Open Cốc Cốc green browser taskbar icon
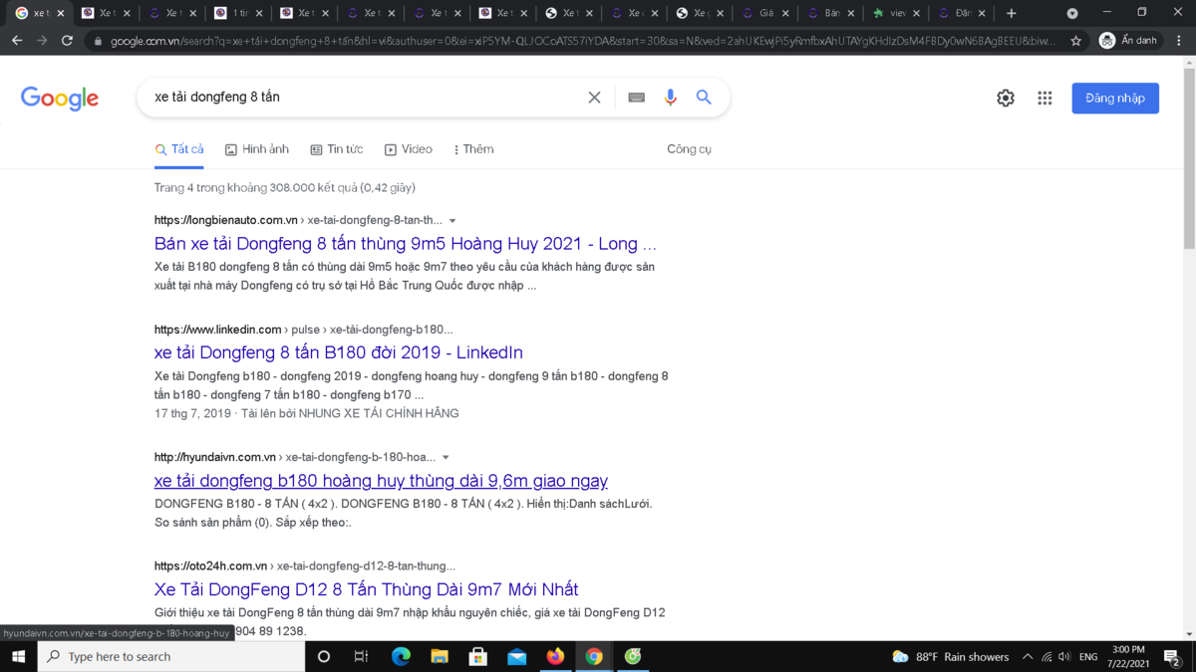Image resolution: width=1196 pixels, height=672 pixels. pos(633,656)
